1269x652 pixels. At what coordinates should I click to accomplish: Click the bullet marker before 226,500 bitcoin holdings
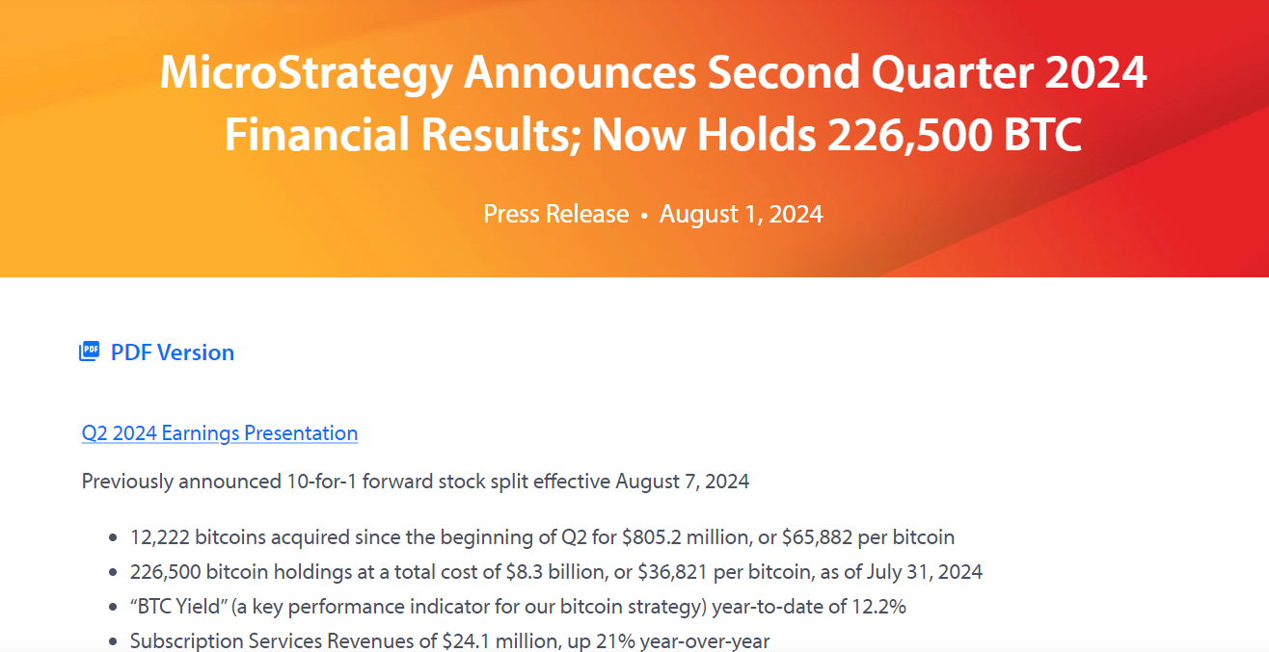pos(114,573)
